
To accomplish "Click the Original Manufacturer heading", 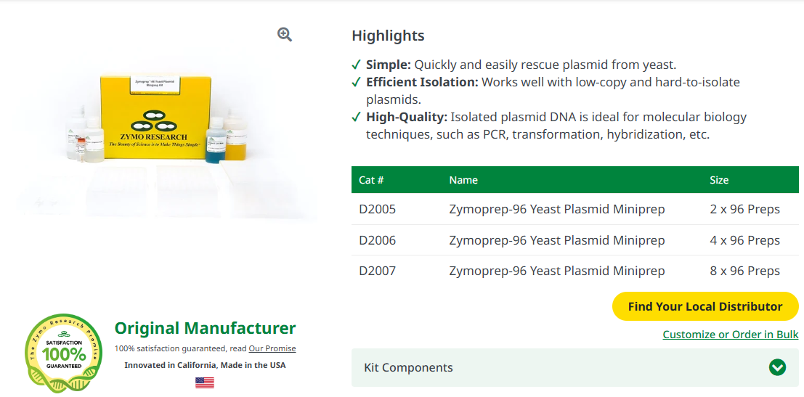I will click(205, 328).
